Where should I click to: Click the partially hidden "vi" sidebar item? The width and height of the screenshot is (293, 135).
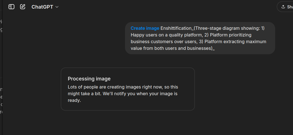click(x=1, y=21)
